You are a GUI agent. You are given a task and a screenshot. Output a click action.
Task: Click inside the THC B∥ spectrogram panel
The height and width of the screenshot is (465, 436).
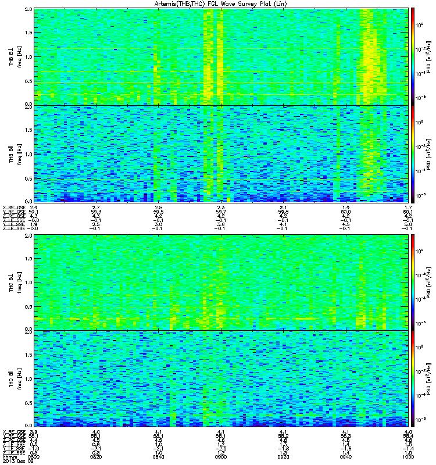[221, 379]
